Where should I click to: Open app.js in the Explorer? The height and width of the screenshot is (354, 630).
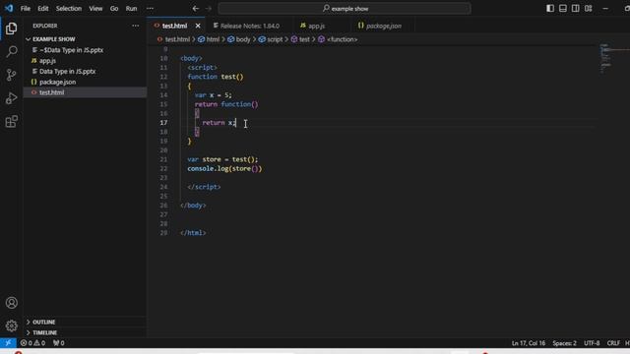[47, 61]
